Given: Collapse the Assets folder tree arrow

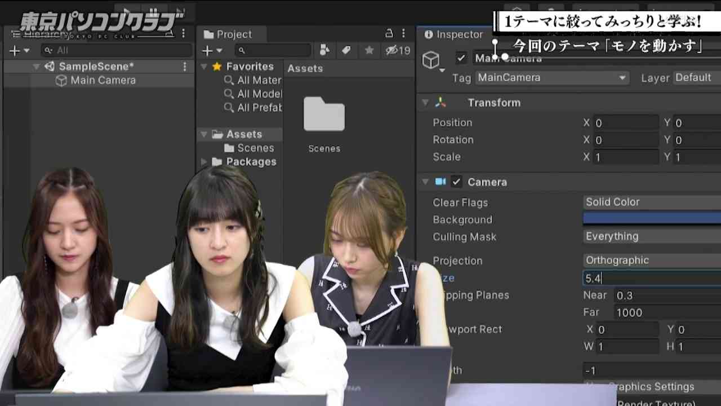Looking at the screenshot, I should point(204,134).
